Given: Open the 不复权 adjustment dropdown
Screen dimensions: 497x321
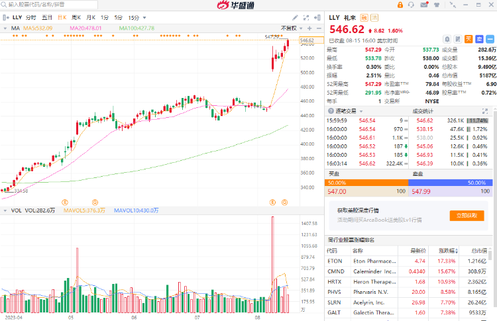Looking at the screenshot, I should tap(291, 28).
